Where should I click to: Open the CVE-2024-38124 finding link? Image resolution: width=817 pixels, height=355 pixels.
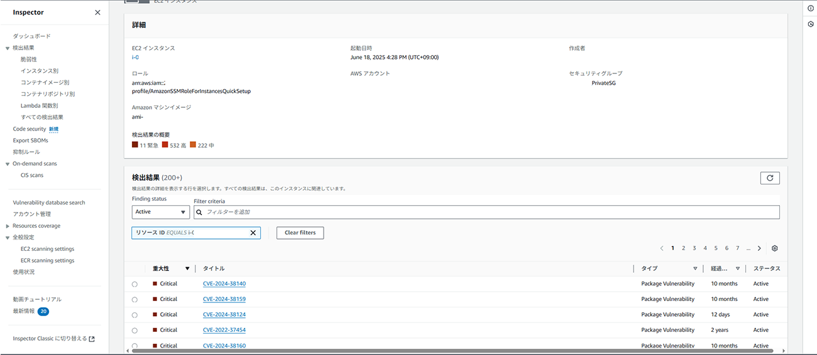tap(224, 315)
